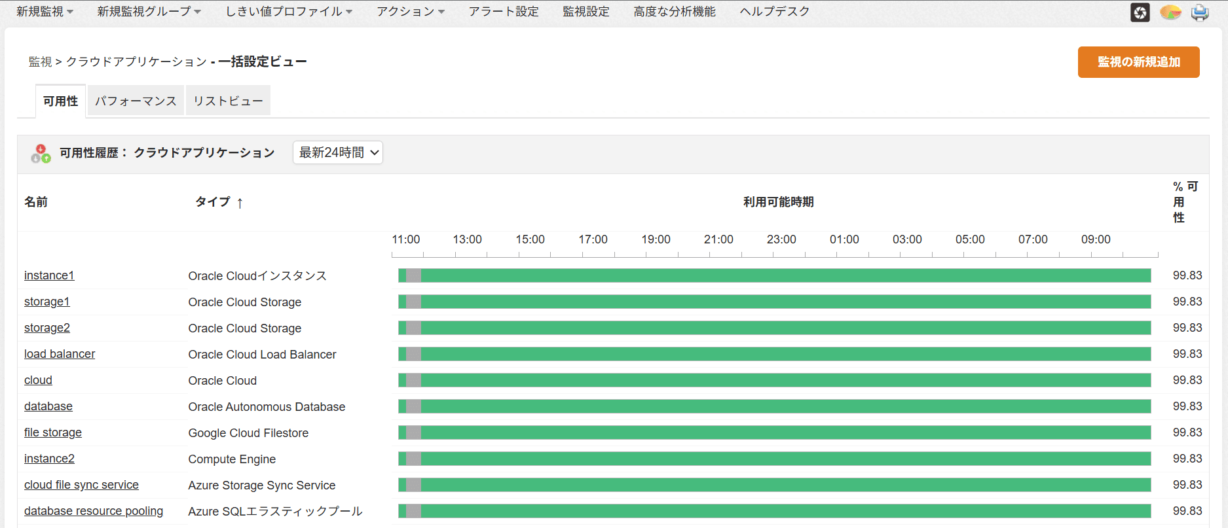Switch to the パフォーマンス tab
This screenshot has width=1228, height=528.
coord(136,101)
